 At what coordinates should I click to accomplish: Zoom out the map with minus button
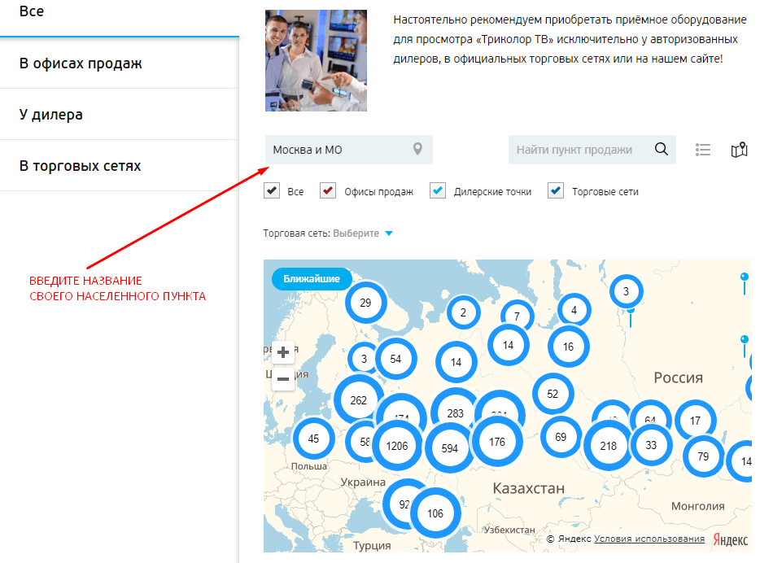(x=283, y=379)
